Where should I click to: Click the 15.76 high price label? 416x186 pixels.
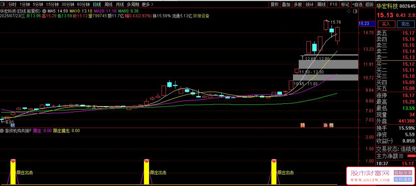pyautogui.click(x=336, y=22)
